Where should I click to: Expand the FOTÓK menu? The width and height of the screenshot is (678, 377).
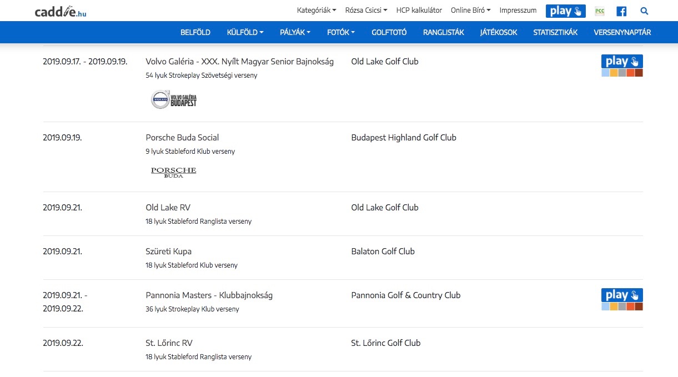[x=341, y=33]
